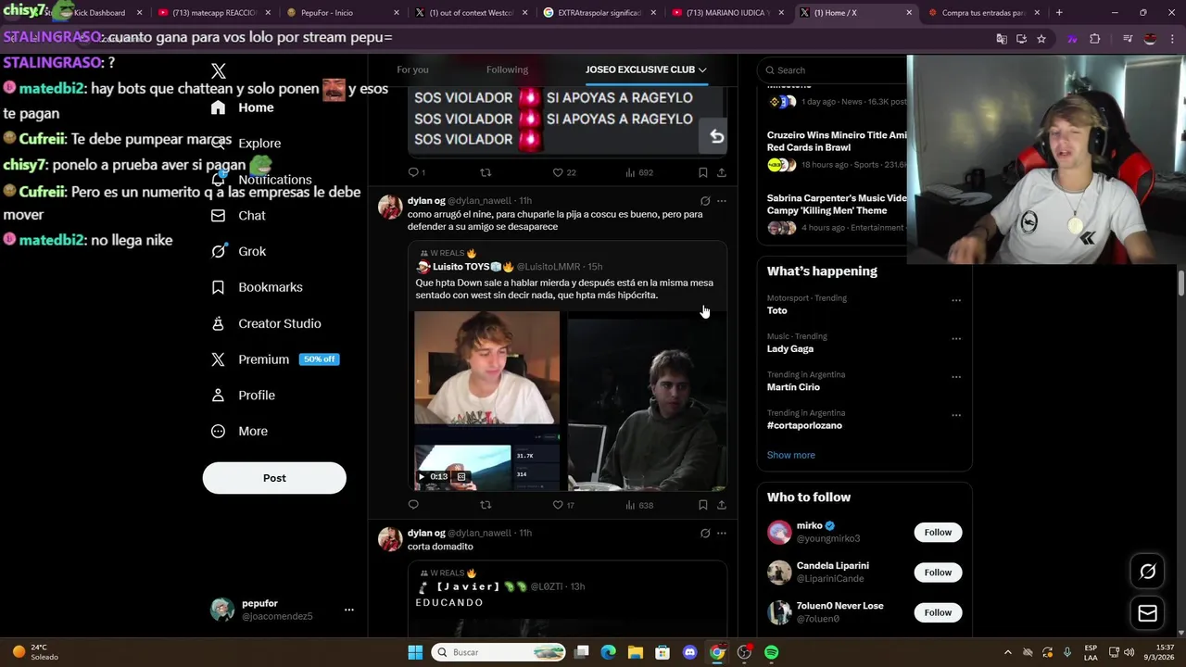Follow mirko account
The width and height of the screenshot is (1186, 667).
click(938, 533)
